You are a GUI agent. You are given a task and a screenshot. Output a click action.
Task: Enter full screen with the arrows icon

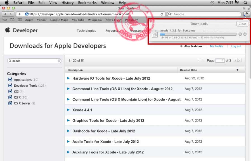[249, 8]
